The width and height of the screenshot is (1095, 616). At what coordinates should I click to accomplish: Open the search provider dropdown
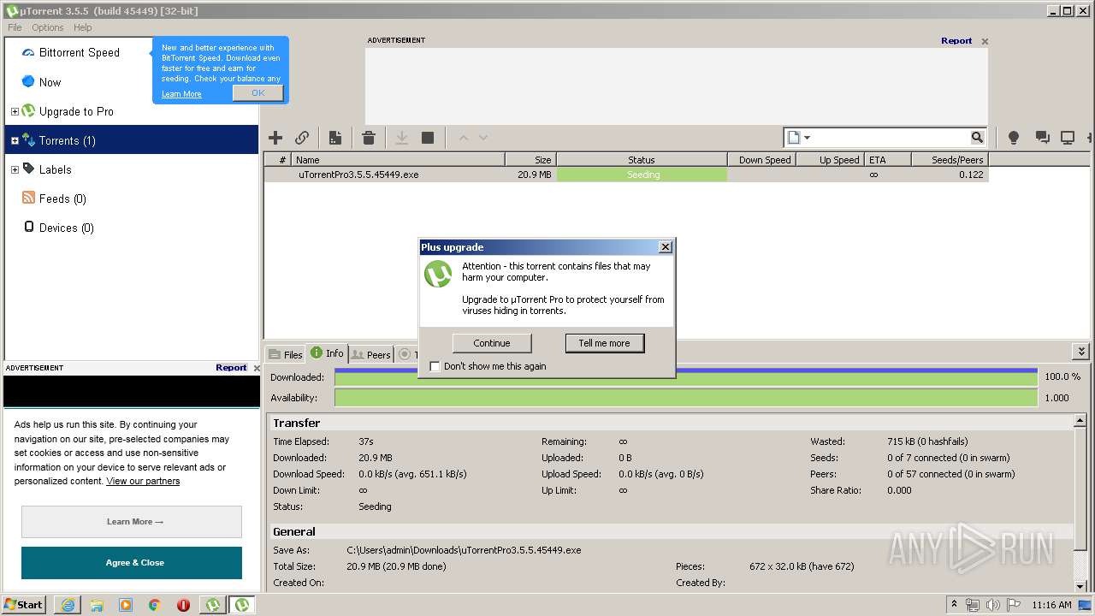click(x=798, y=138)
